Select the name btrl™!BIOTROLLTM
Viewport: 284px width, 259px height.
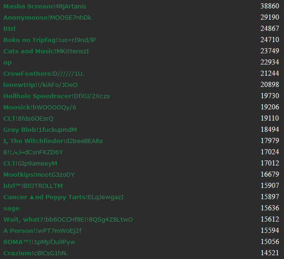33,186
